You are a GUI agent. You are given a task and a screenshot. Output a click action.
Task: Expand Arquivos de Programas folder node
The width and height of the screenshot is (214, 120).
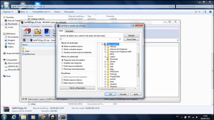coord(105,49)
